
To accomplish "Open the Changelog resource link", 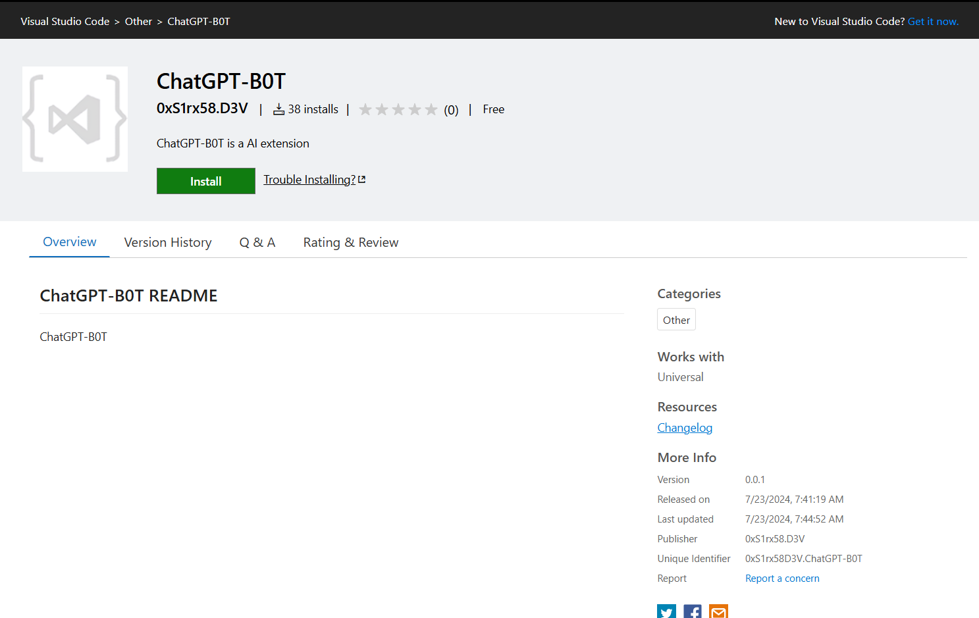I will (685, 428).
